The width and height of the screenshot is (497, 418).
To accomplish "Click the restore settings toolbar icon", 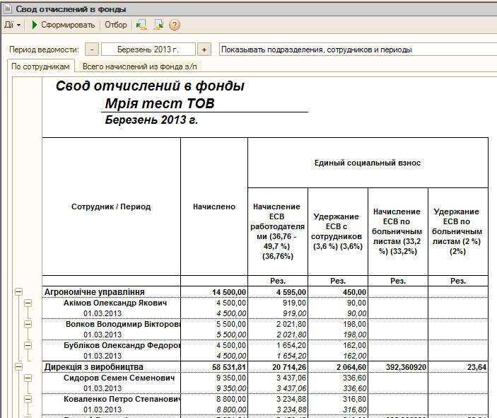I will point(141,25).
